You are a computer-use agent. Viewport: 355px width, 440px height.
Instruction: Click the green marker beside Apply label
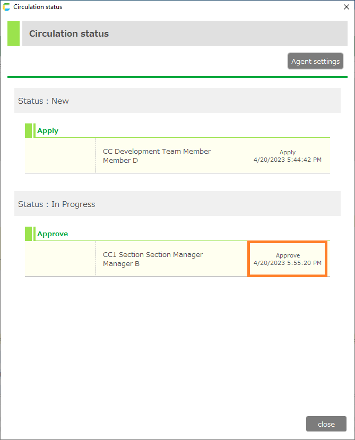(29, 130)
